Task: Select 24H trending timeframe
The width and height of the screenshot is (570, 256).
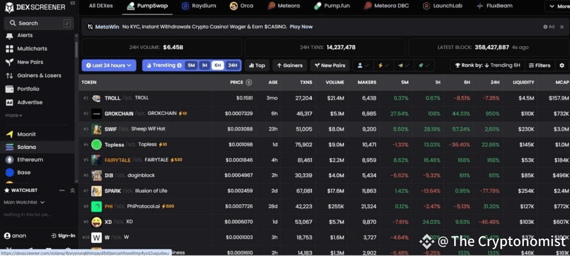Action: point(232,66)
